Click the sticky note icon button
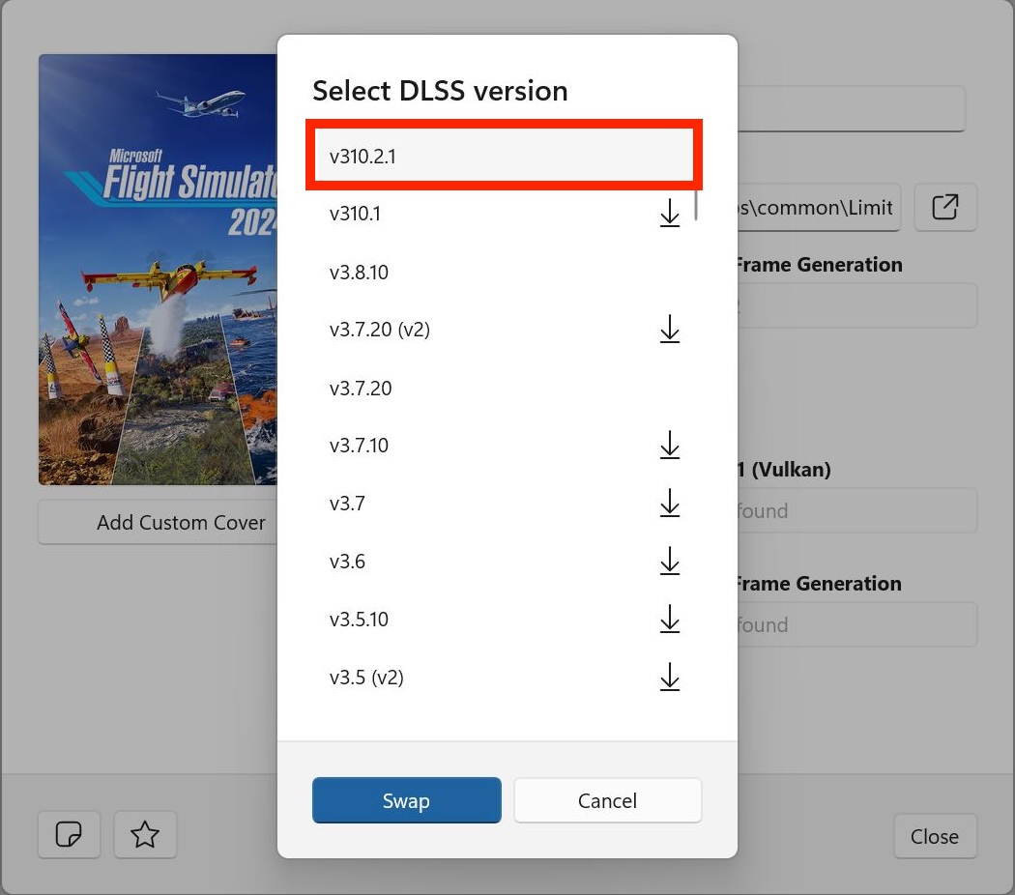Screen dimensions: 1015x895 point(69,834)
